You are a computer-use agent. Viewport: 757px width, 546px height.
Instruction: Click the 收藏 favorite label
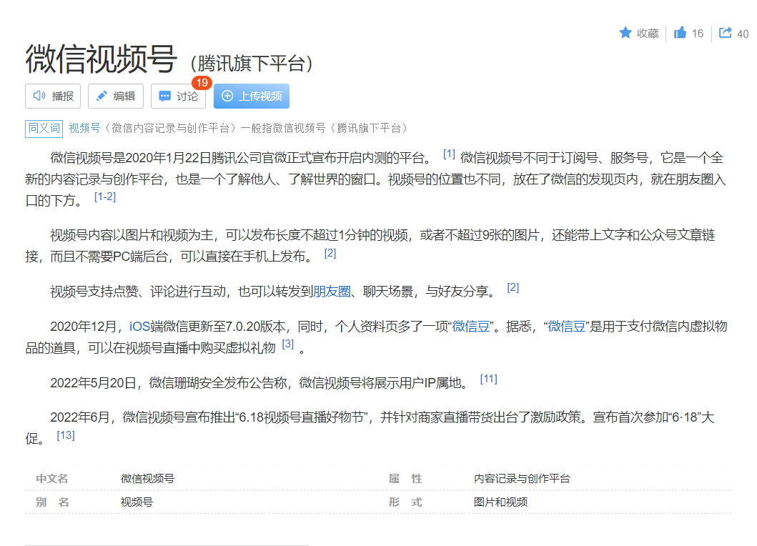(648, 34)
